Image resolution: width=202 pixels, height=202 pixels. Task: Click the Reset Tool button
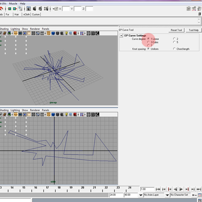point(176,30)
